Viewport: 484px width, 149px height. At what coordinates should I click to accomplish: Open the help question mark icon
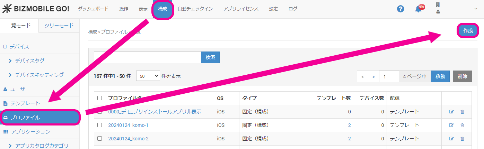tap(401, 9)
